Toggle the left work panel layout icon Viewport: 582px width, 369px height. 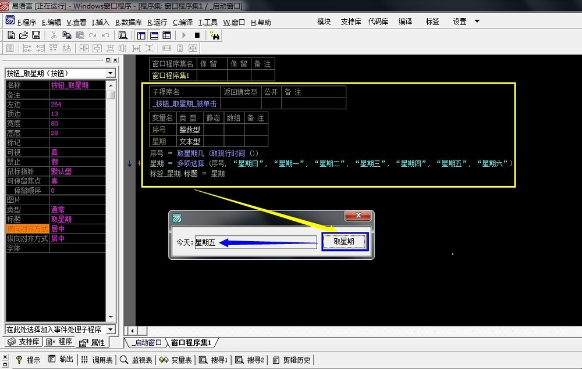(141, 35)
